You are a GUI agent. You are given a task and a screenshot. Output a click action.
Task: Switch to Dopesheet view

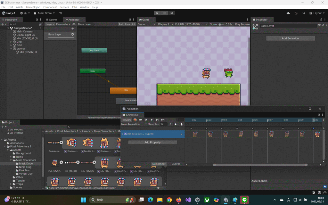(x=159, y=164)
